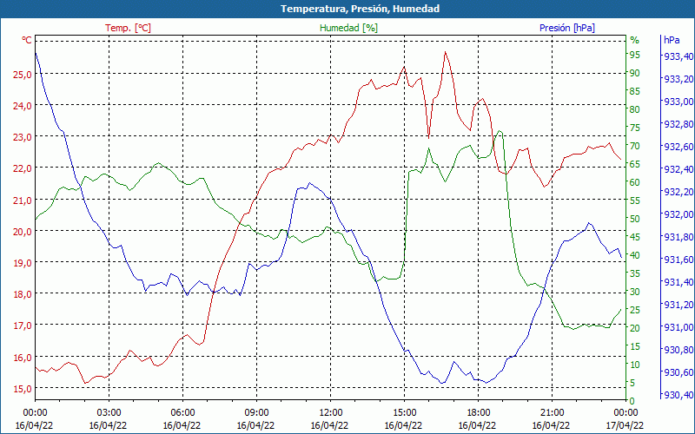Click the 932,40 pressure axis value
This screenshot has width=695, height=434.
point(678,169)
